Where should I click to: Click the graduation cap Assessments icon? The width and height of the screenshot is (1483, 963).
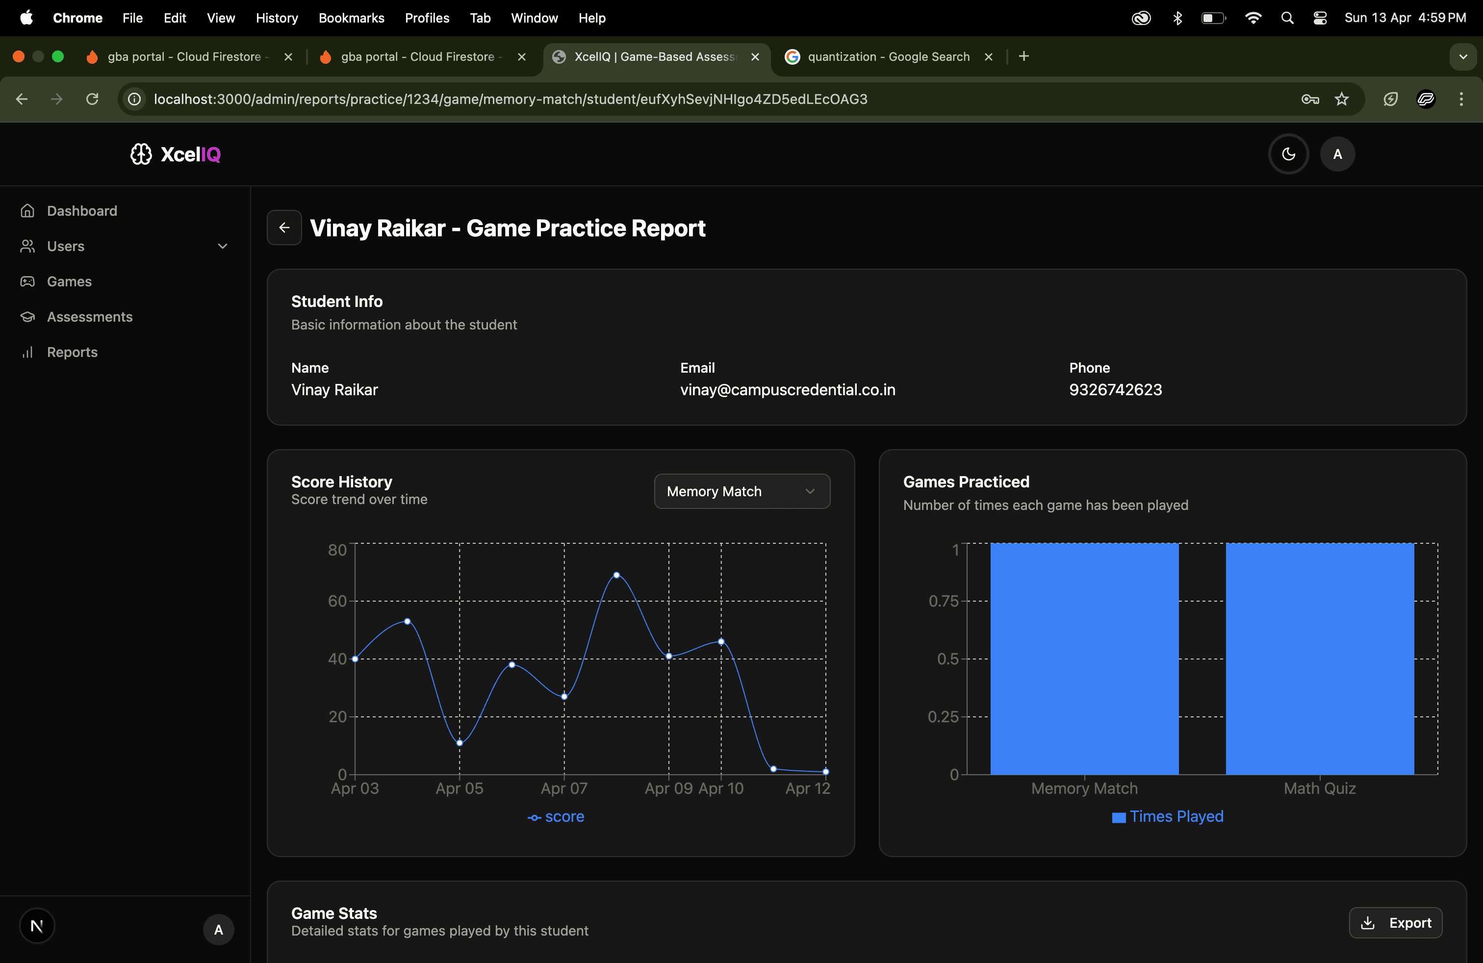tap(27, 316)
